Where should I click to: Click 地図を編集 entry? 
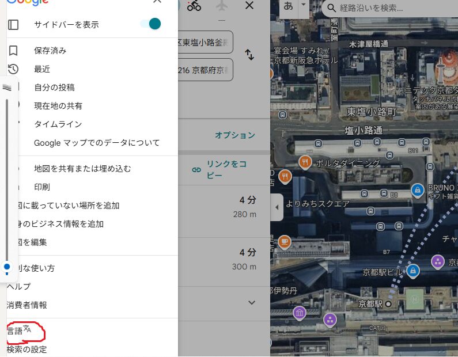[x=32, y=242]
